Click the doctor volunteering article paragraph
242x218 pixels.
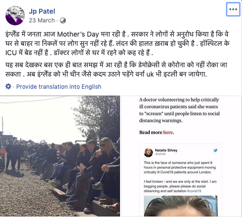point(180,110)
